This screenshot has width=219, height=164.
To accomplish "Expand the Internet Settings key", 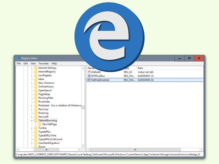I will pyautogui.click(x=31, y=68).
